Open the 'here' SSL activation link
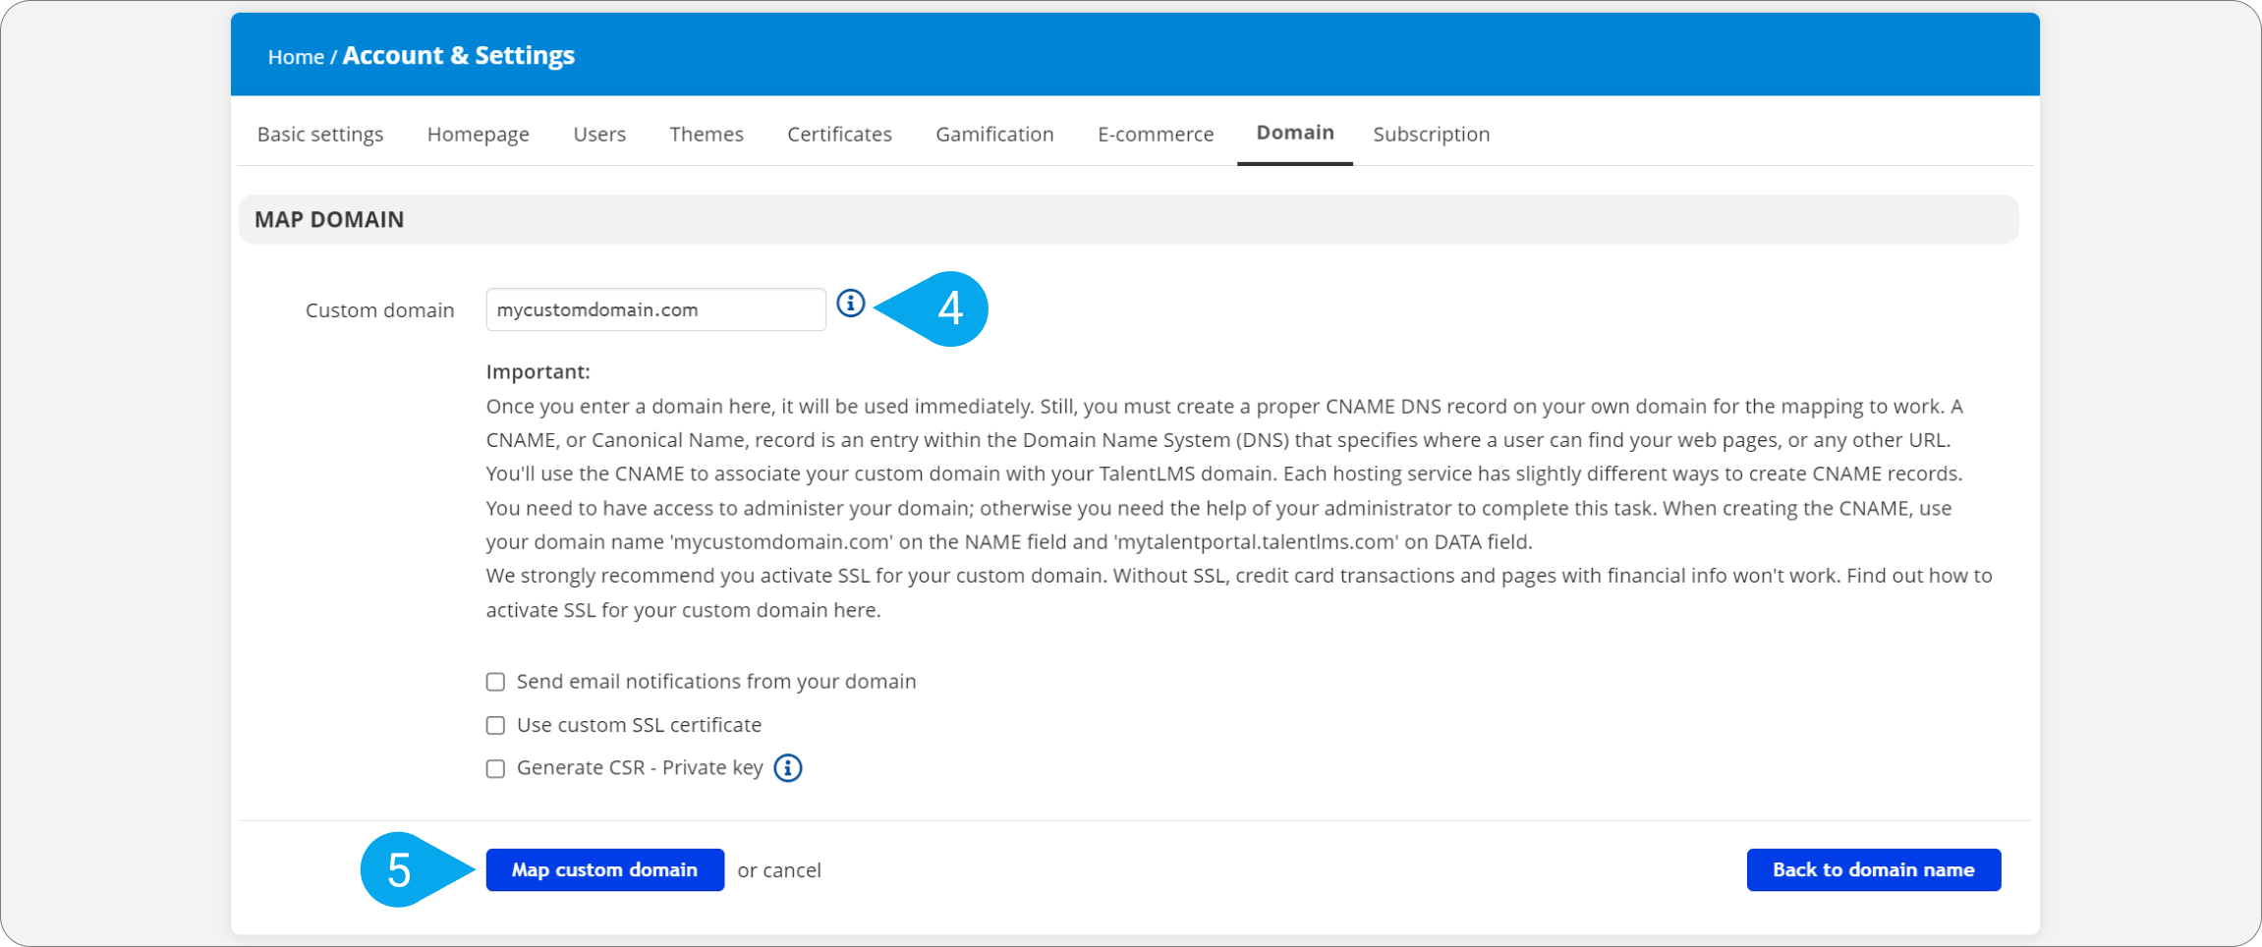 coord(855,610)
